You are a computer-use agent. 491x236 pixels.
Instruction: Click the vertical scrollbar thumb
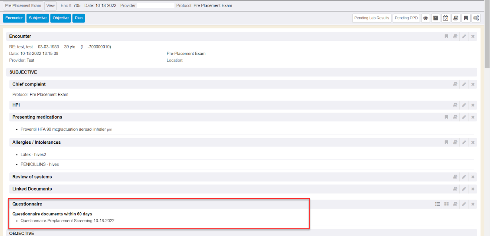487,35
